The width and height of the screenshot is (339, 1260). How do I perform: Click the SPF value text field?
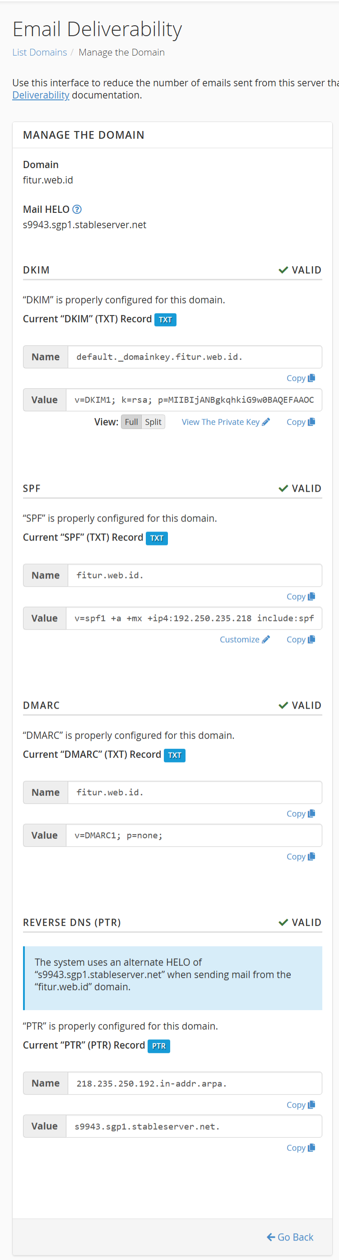(194, 618)
